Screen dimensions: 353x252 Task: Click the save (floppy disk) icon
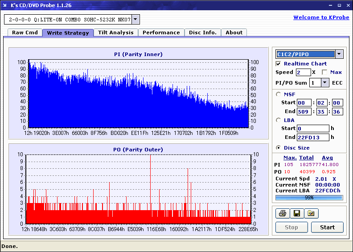296,214
